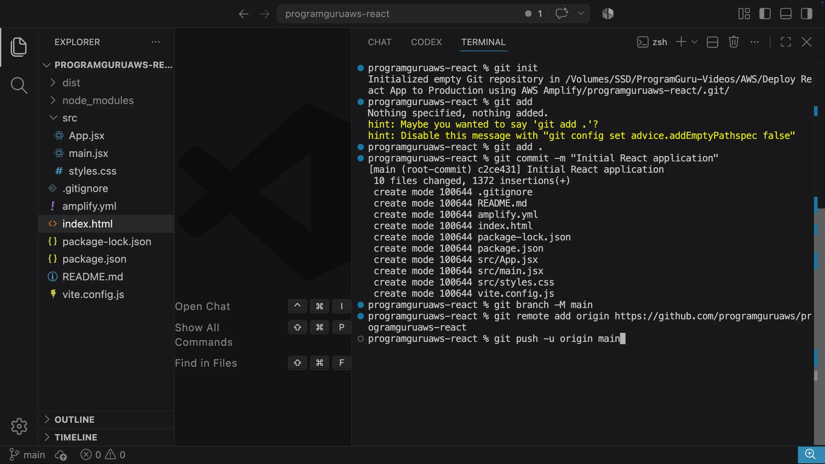This screenshot has width=825, height=464.
Task: Toggle bottom panel visibility
Action: tap(786, 14)
